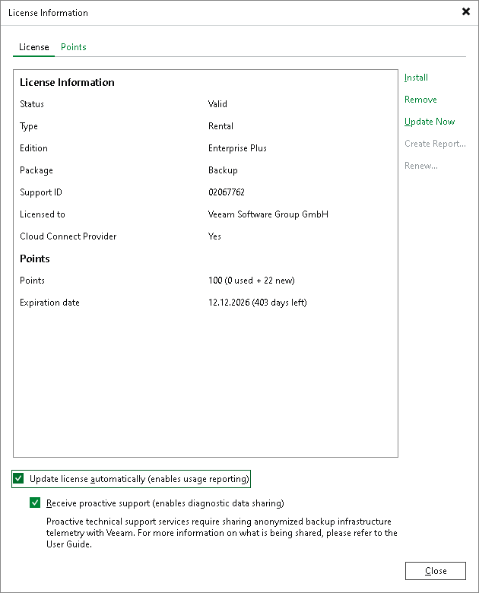Click the 'Edition' label
This screenshot has width=479, height=593.
tap(33, 148)
